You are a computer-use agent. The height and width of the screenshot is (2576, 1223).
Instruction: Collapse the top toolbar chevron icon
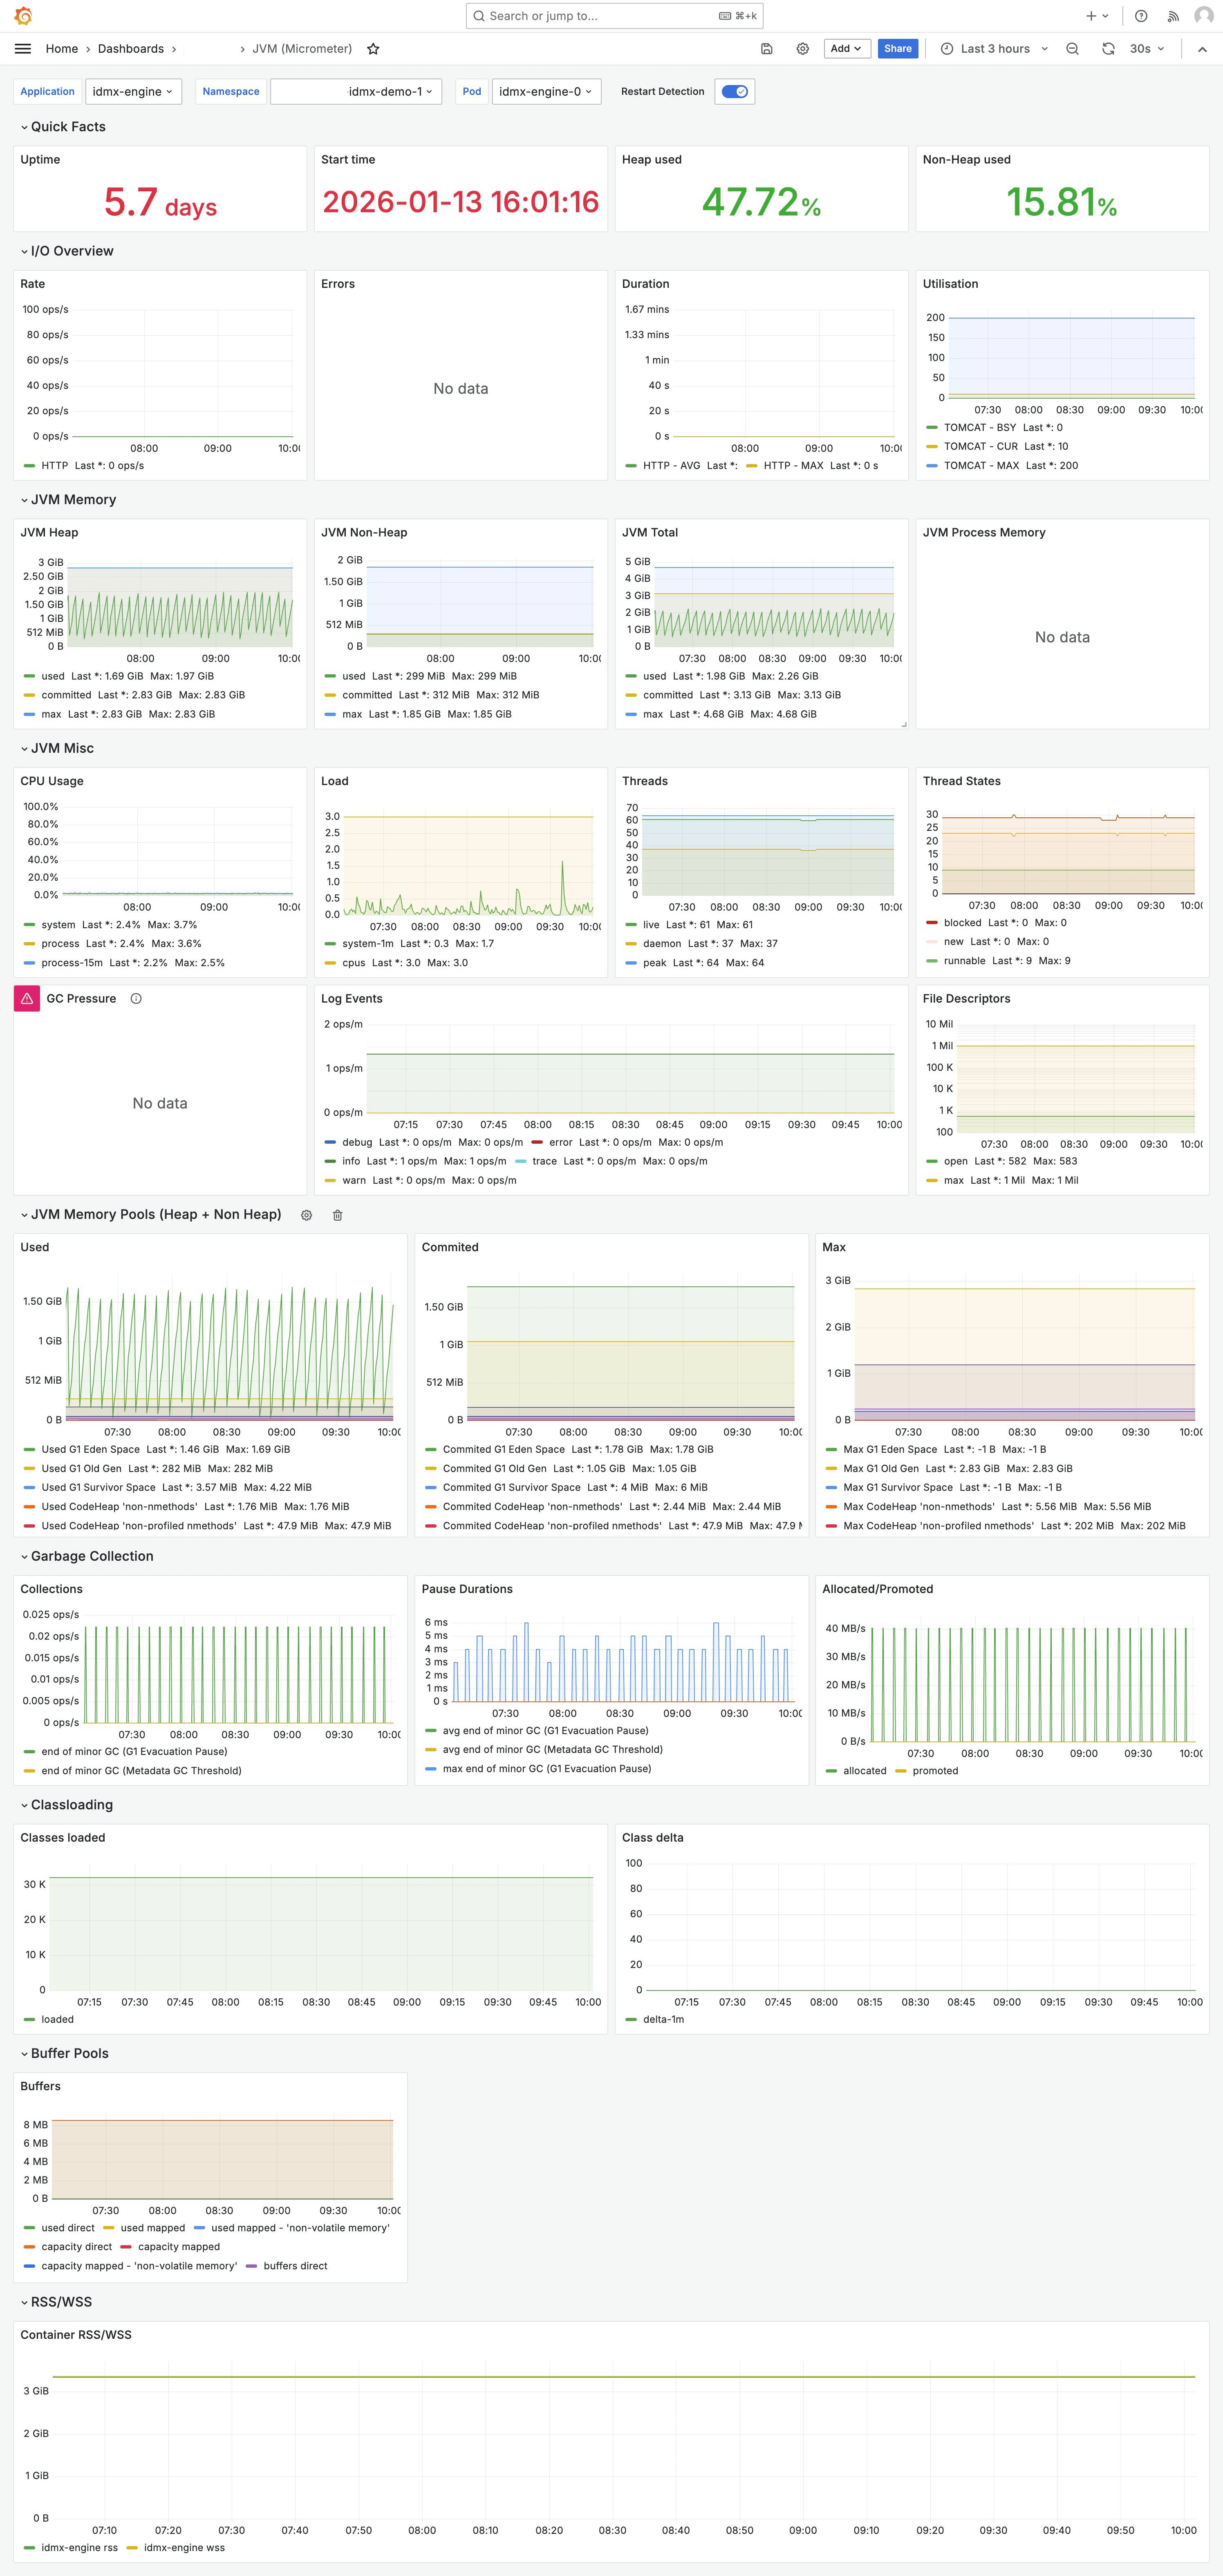click(1202, 49)
